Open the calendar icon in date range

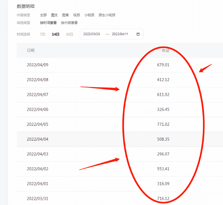(138, 34)
